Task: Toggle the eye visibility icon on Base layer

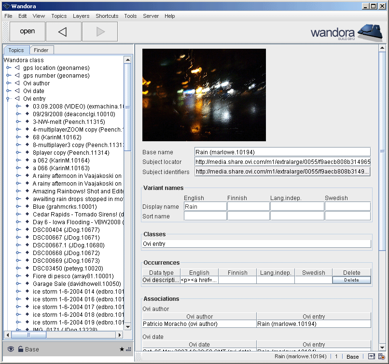Action: click(11, 349)
